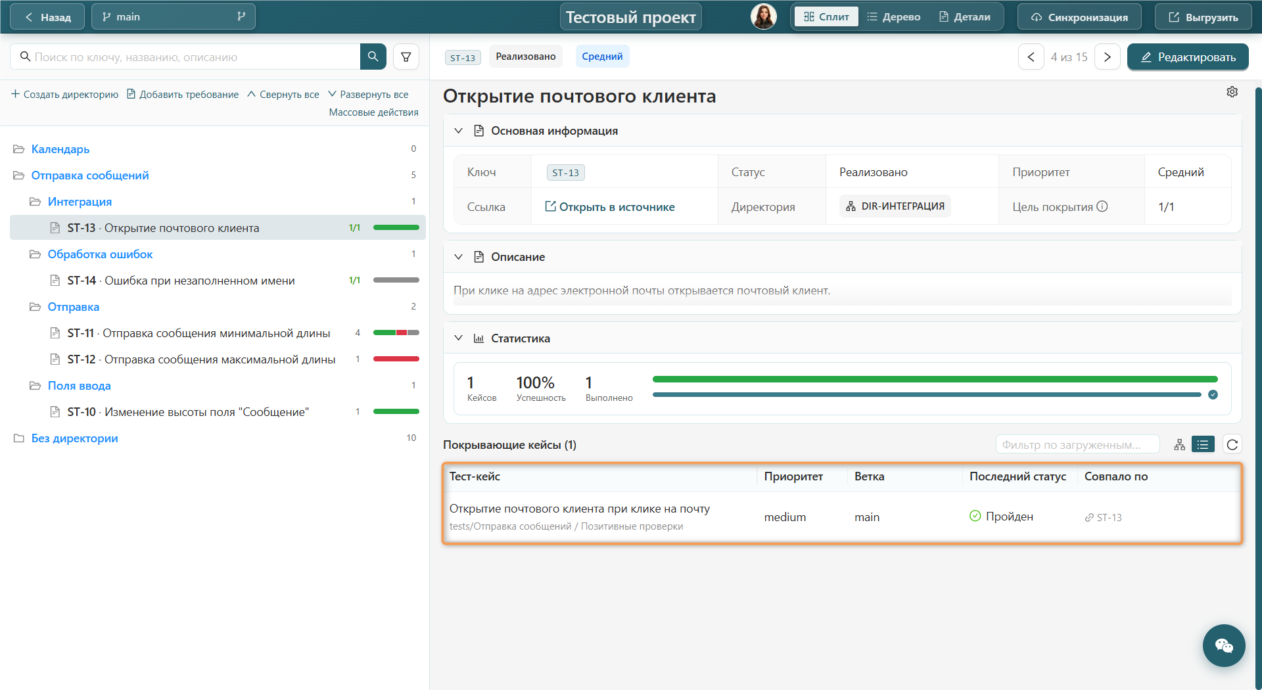This screenshot has width=1262, height=690.
Task: Click the user avatar
Action: (764, 16)
